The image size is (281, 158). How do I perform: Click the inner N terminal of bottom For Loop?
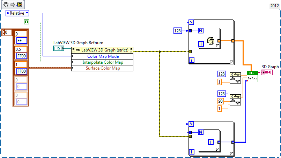point(200,132)
